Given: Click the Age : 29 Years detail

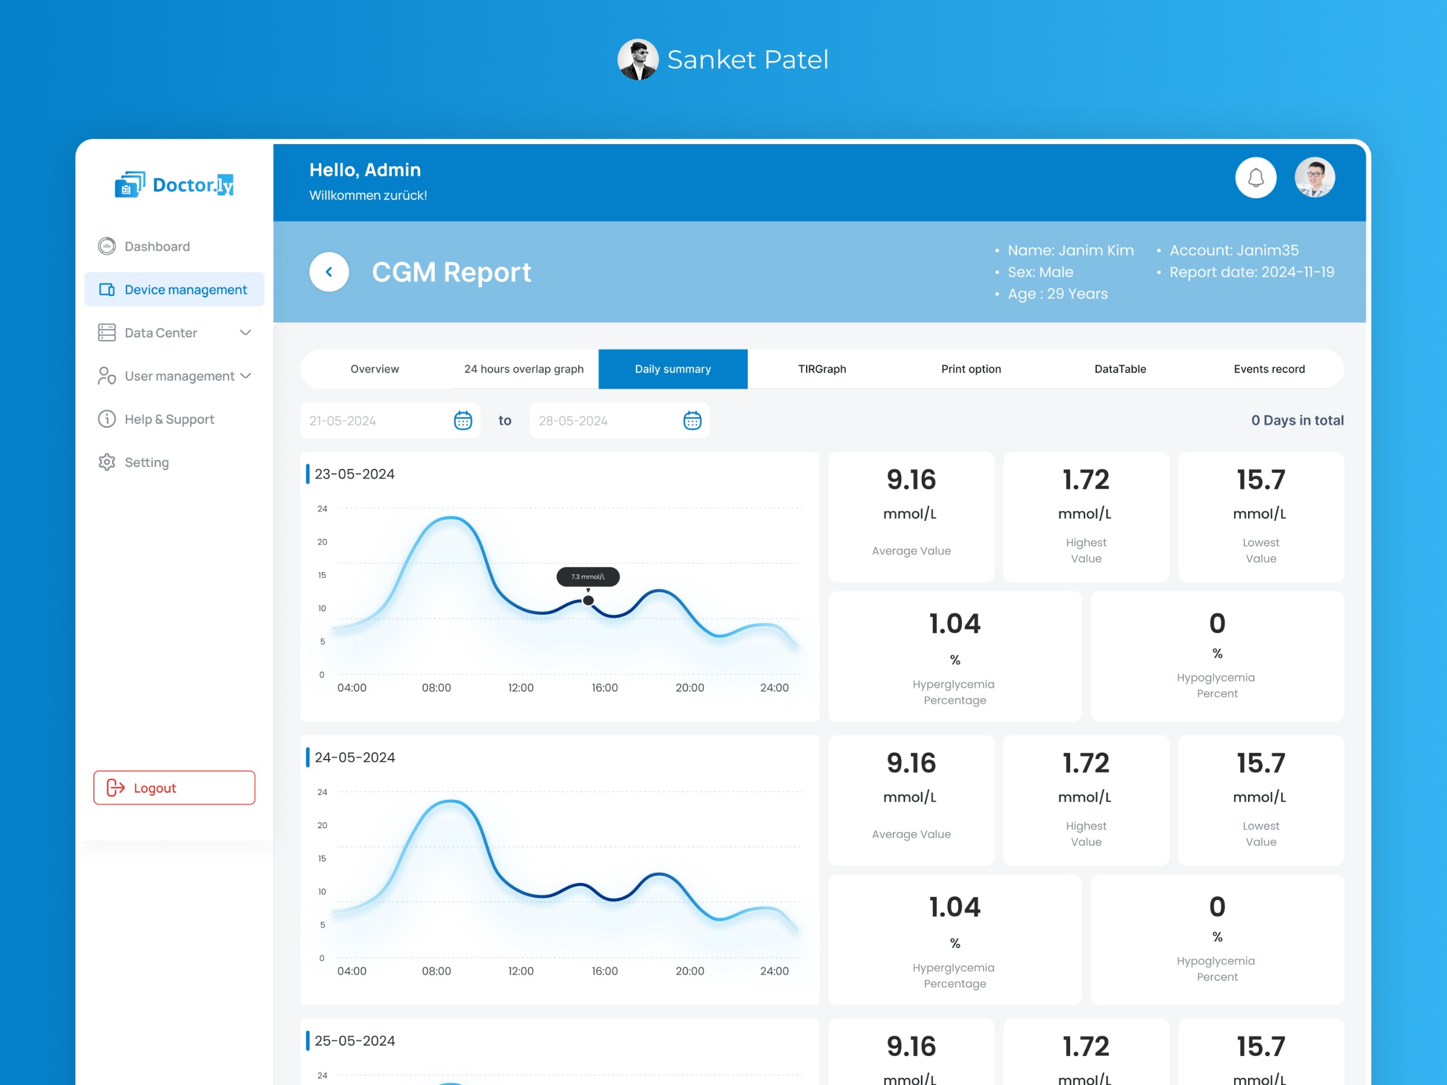Looking at the screenshot, I should [1058, 294].
